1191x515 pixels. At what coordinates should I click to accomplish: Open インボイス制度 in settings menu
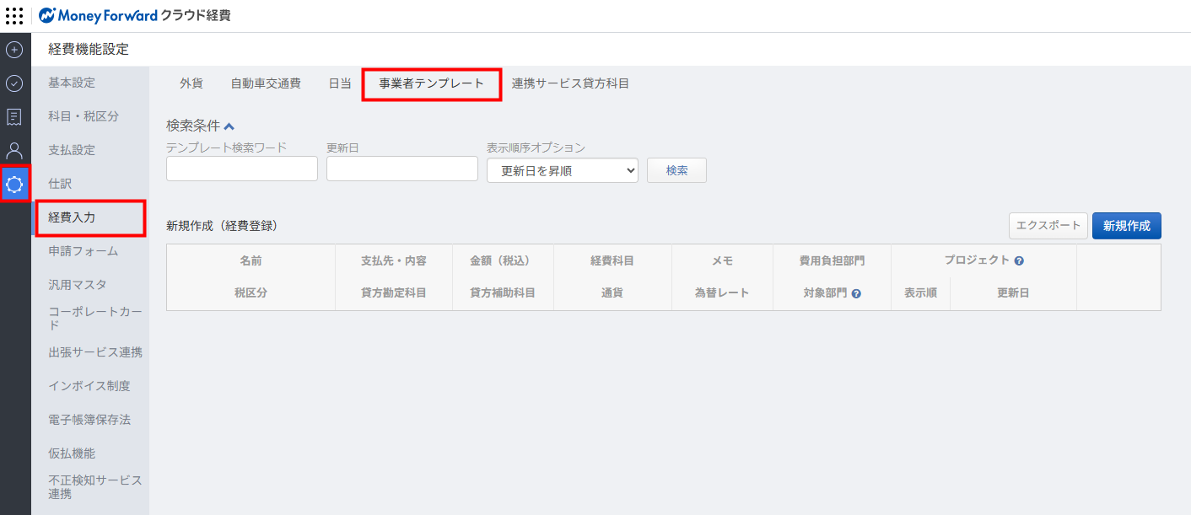pyautogui.click(x=89, y=386)
